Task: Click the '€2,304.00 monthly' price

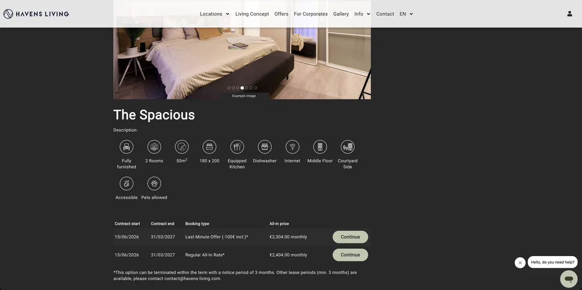Action: point(289,237)
